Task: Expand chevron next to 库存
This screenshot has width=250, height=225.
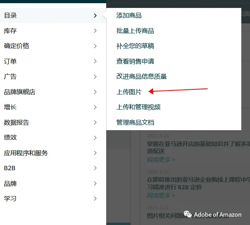Action: point(95,31)
